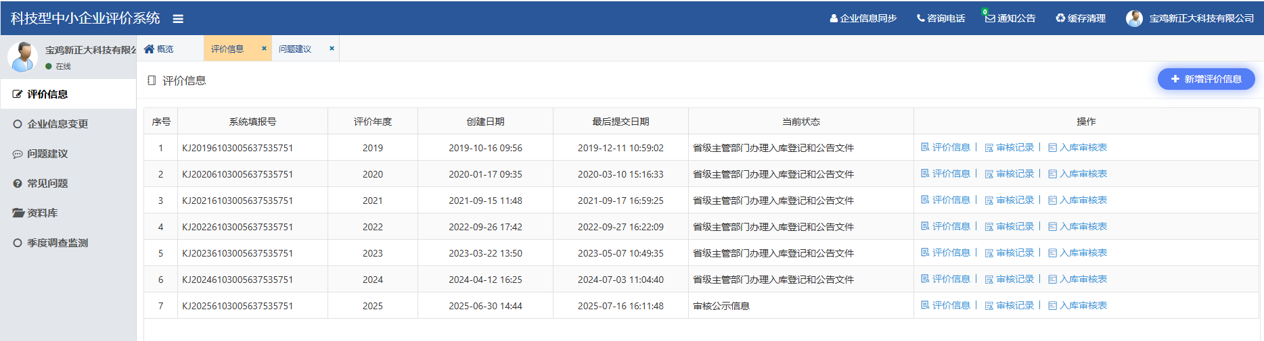Image resolution: width=1264 pixels, height=341 pixels.
Task: Go to 概览 home tab
Action: click(159, 49)
